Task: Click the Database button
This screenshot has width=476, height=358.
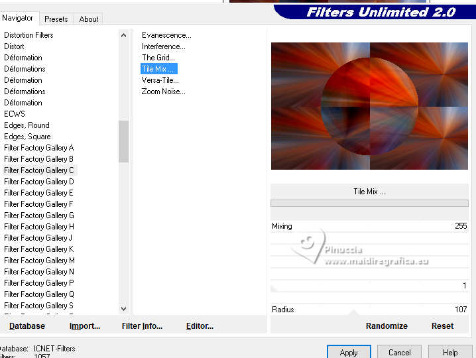Action: point(27,326)
